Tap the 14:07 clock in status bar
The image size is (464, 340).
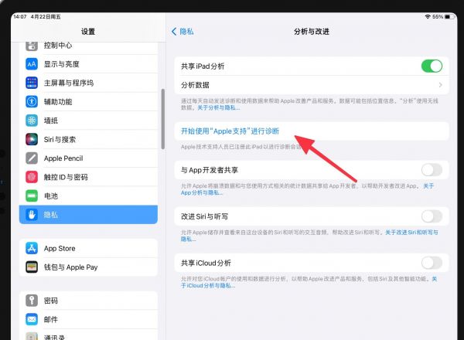tap(20, 16)
